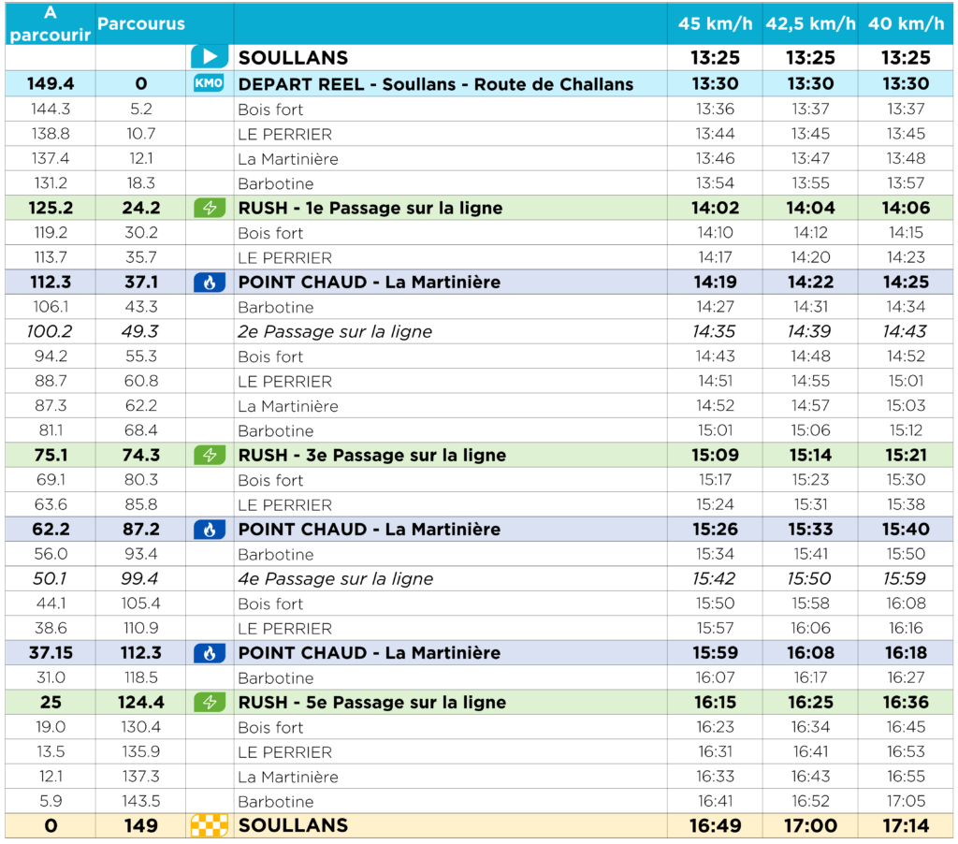
Task: Click the '2e Passage sur la ligne' row label
Action: coord(335,332)
